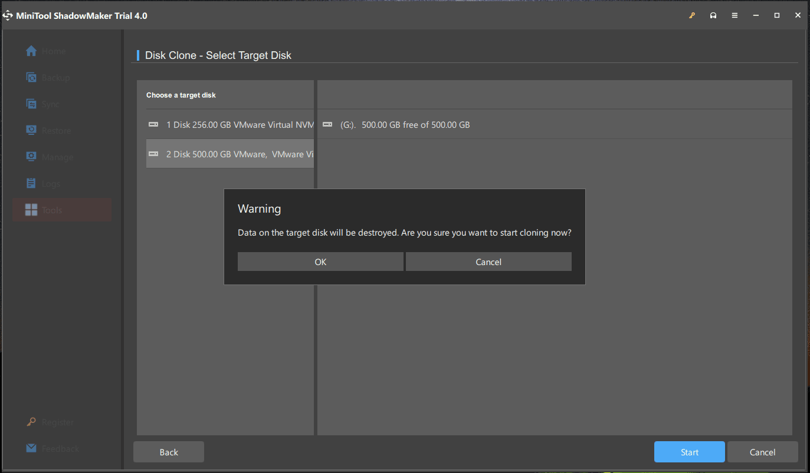The height and width of the screenshot is (473, 810).
Task: Open the Backup sidebar item
Action: pos(62,78)
